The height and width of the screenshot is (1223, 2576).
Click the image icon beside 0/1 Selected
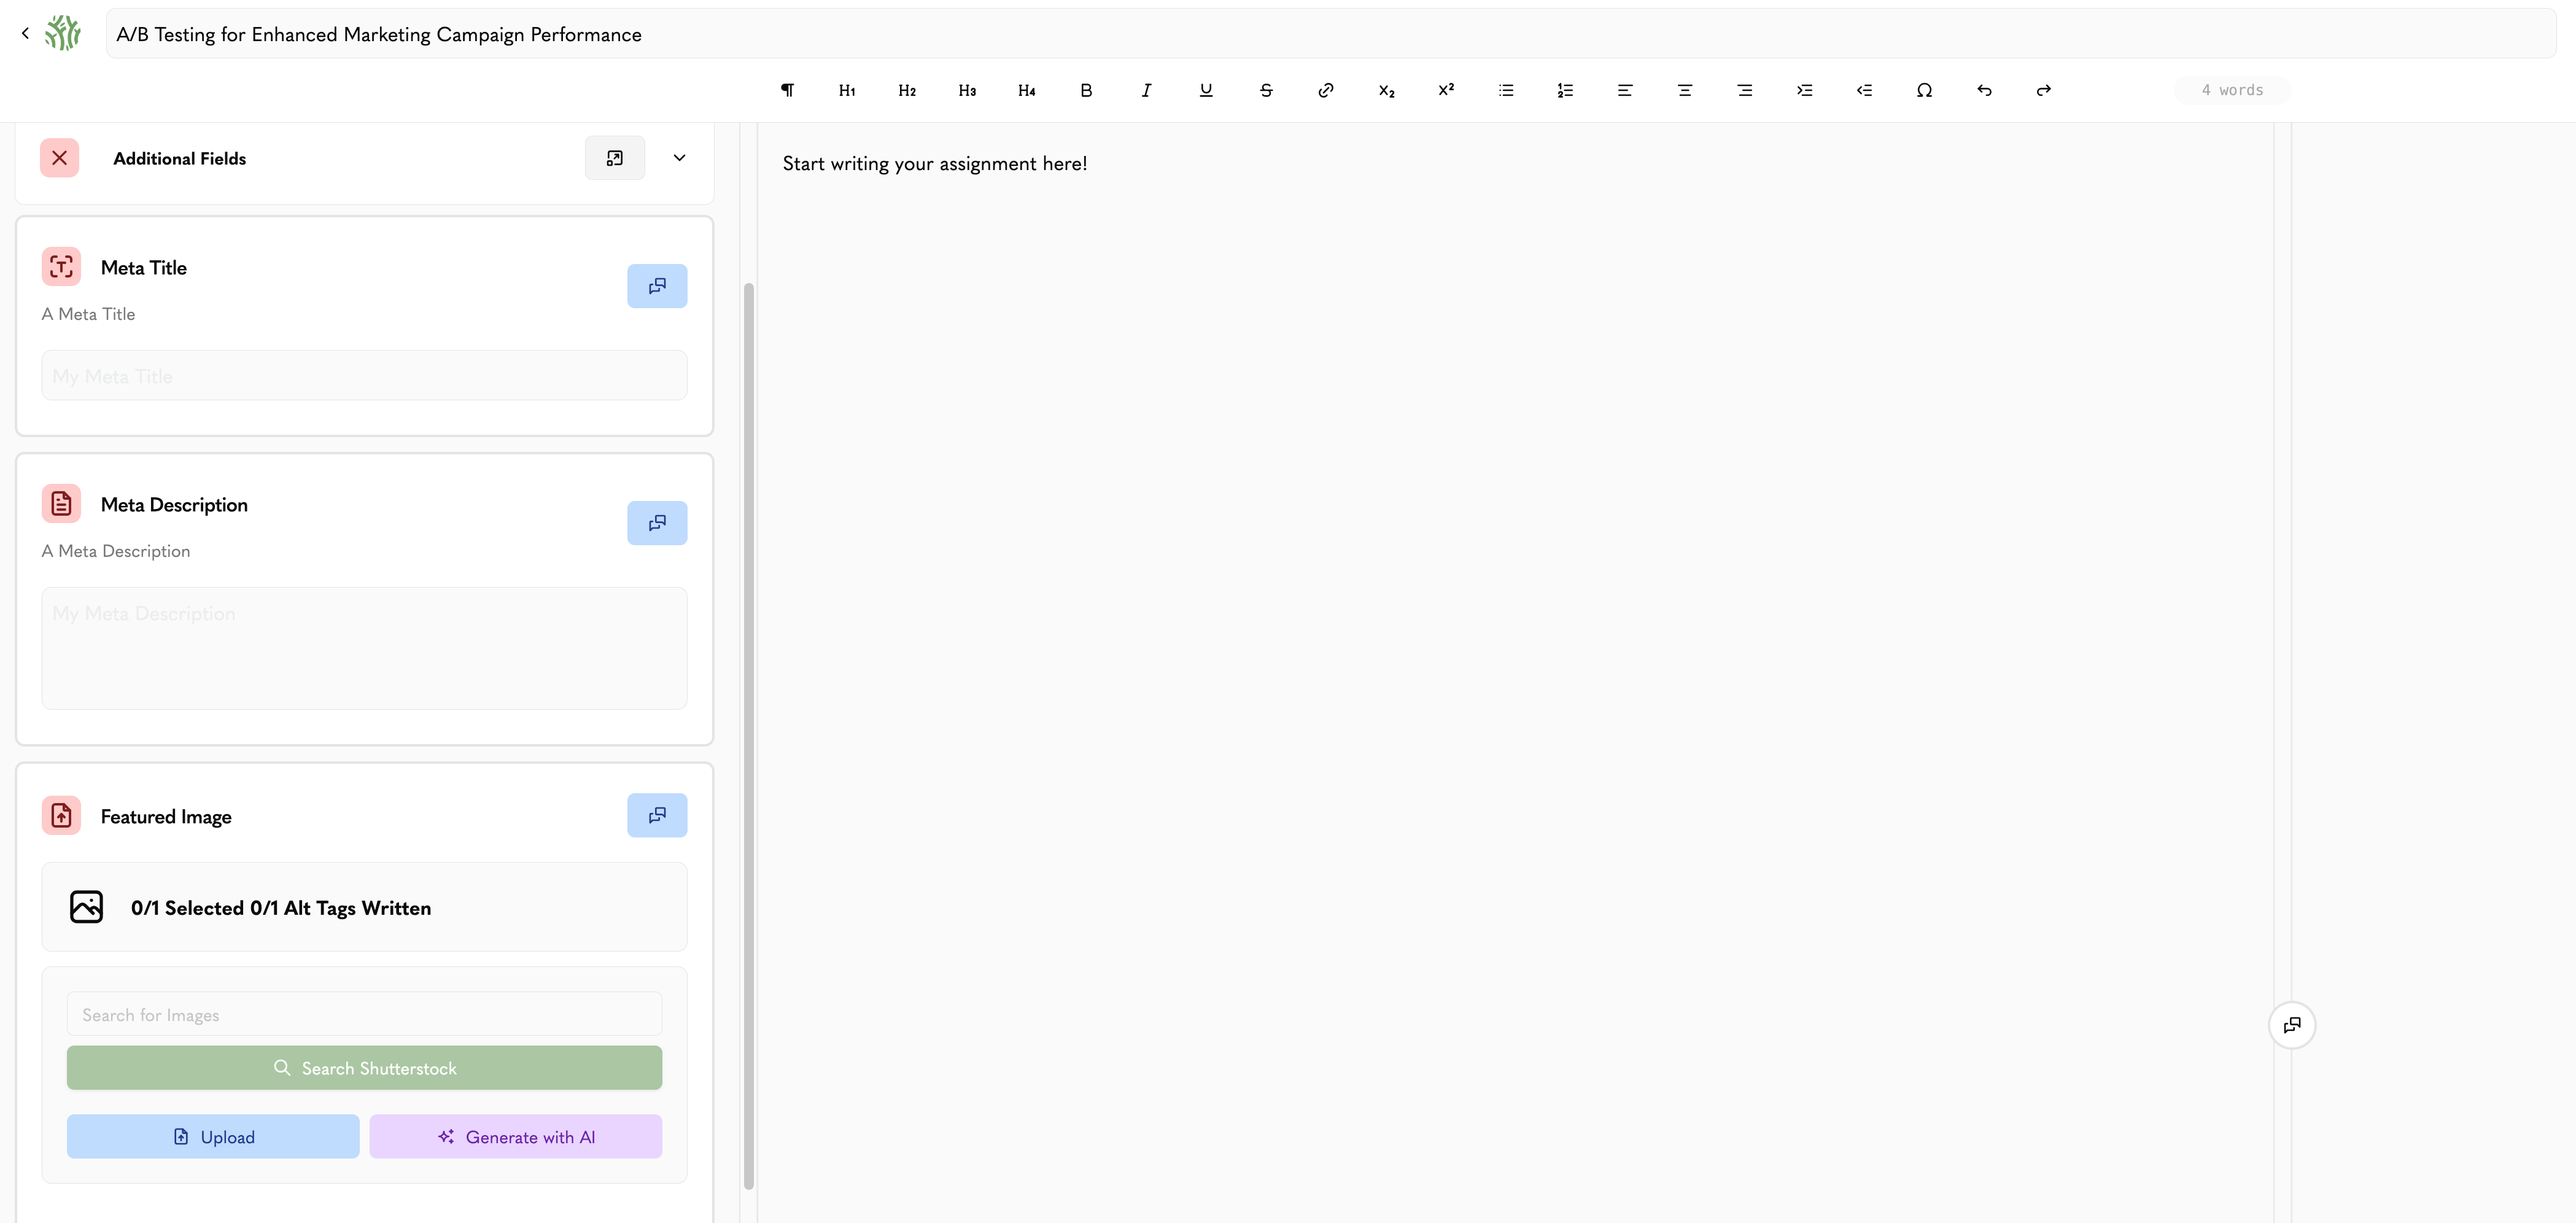[x=87, y=907]
